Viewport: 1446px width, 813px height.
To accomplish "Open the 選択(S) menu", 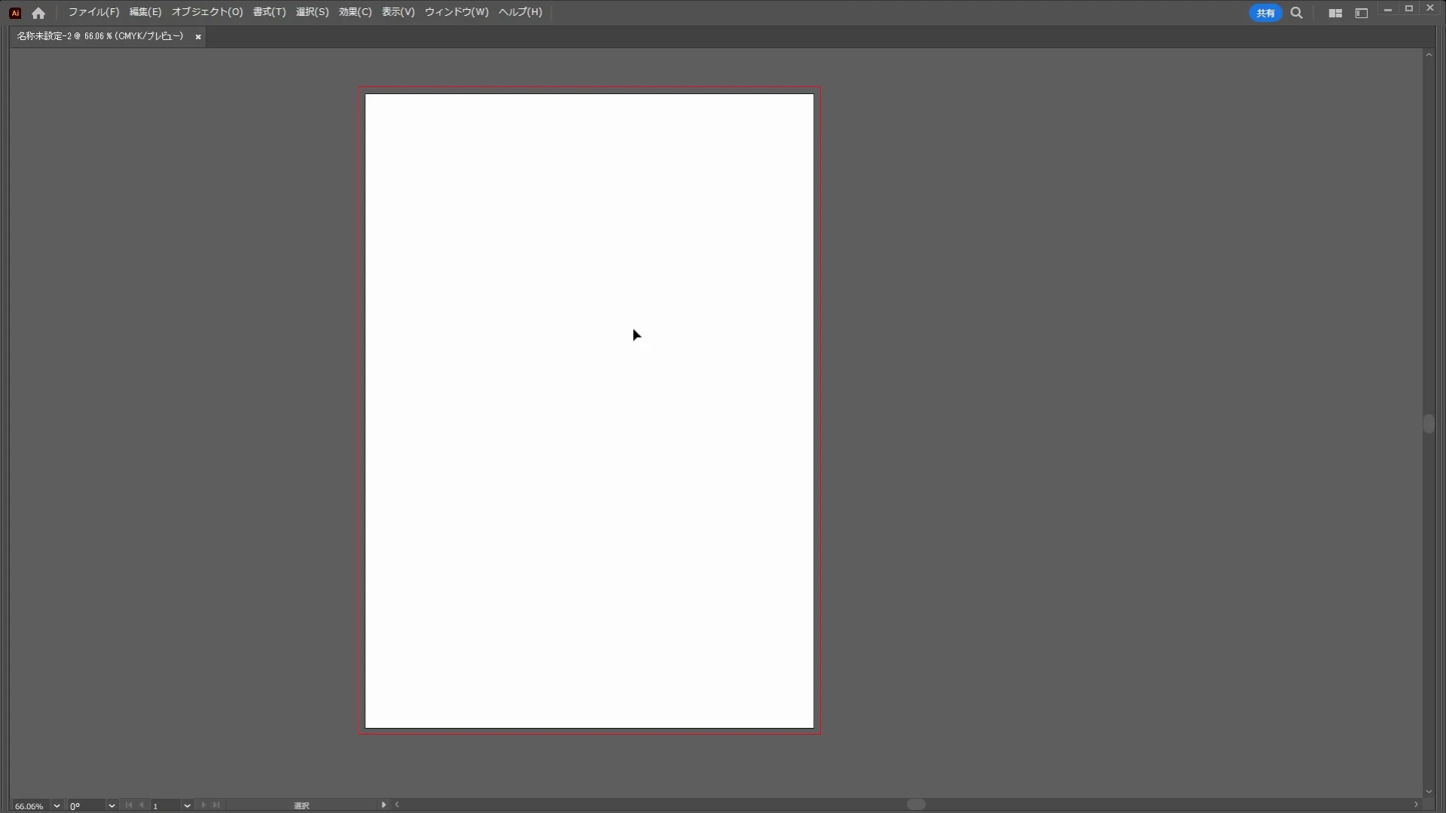I will (x=313, y=12).
